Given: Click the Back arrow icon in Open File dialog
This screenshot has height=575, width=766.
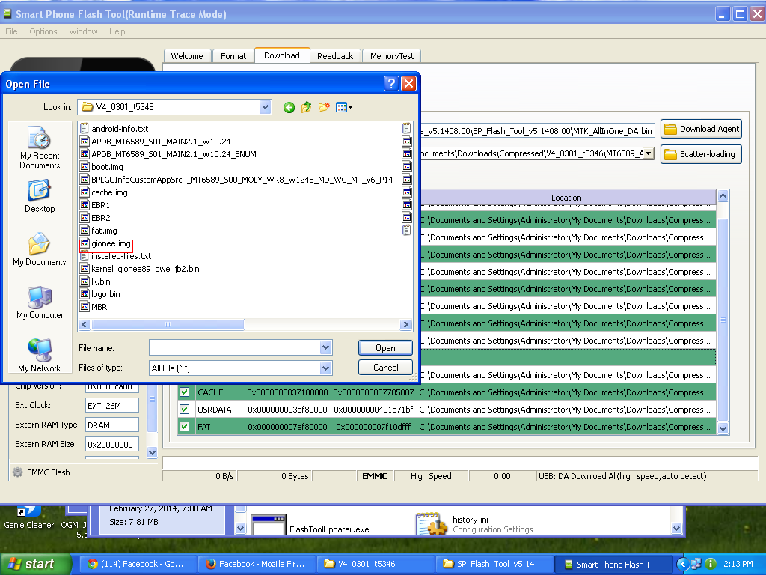Looking at the screenshot, I should (x=289, y=108).
